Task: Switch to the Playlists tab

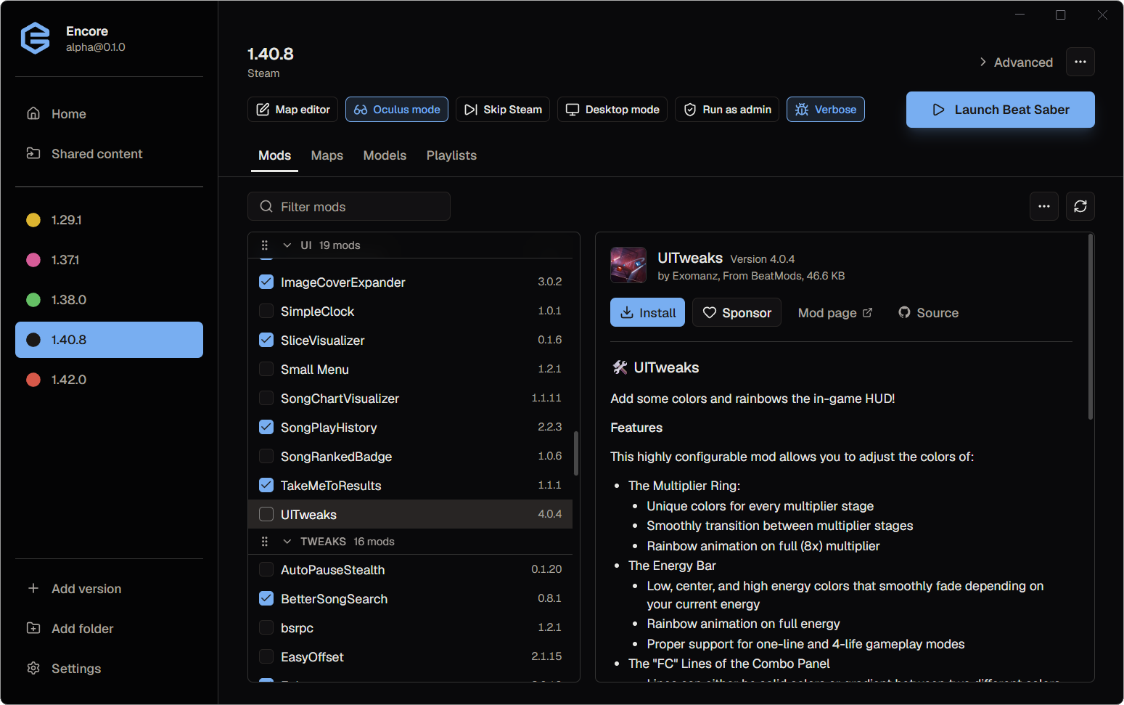Action: pyautogui.click(x=451, y=155)
